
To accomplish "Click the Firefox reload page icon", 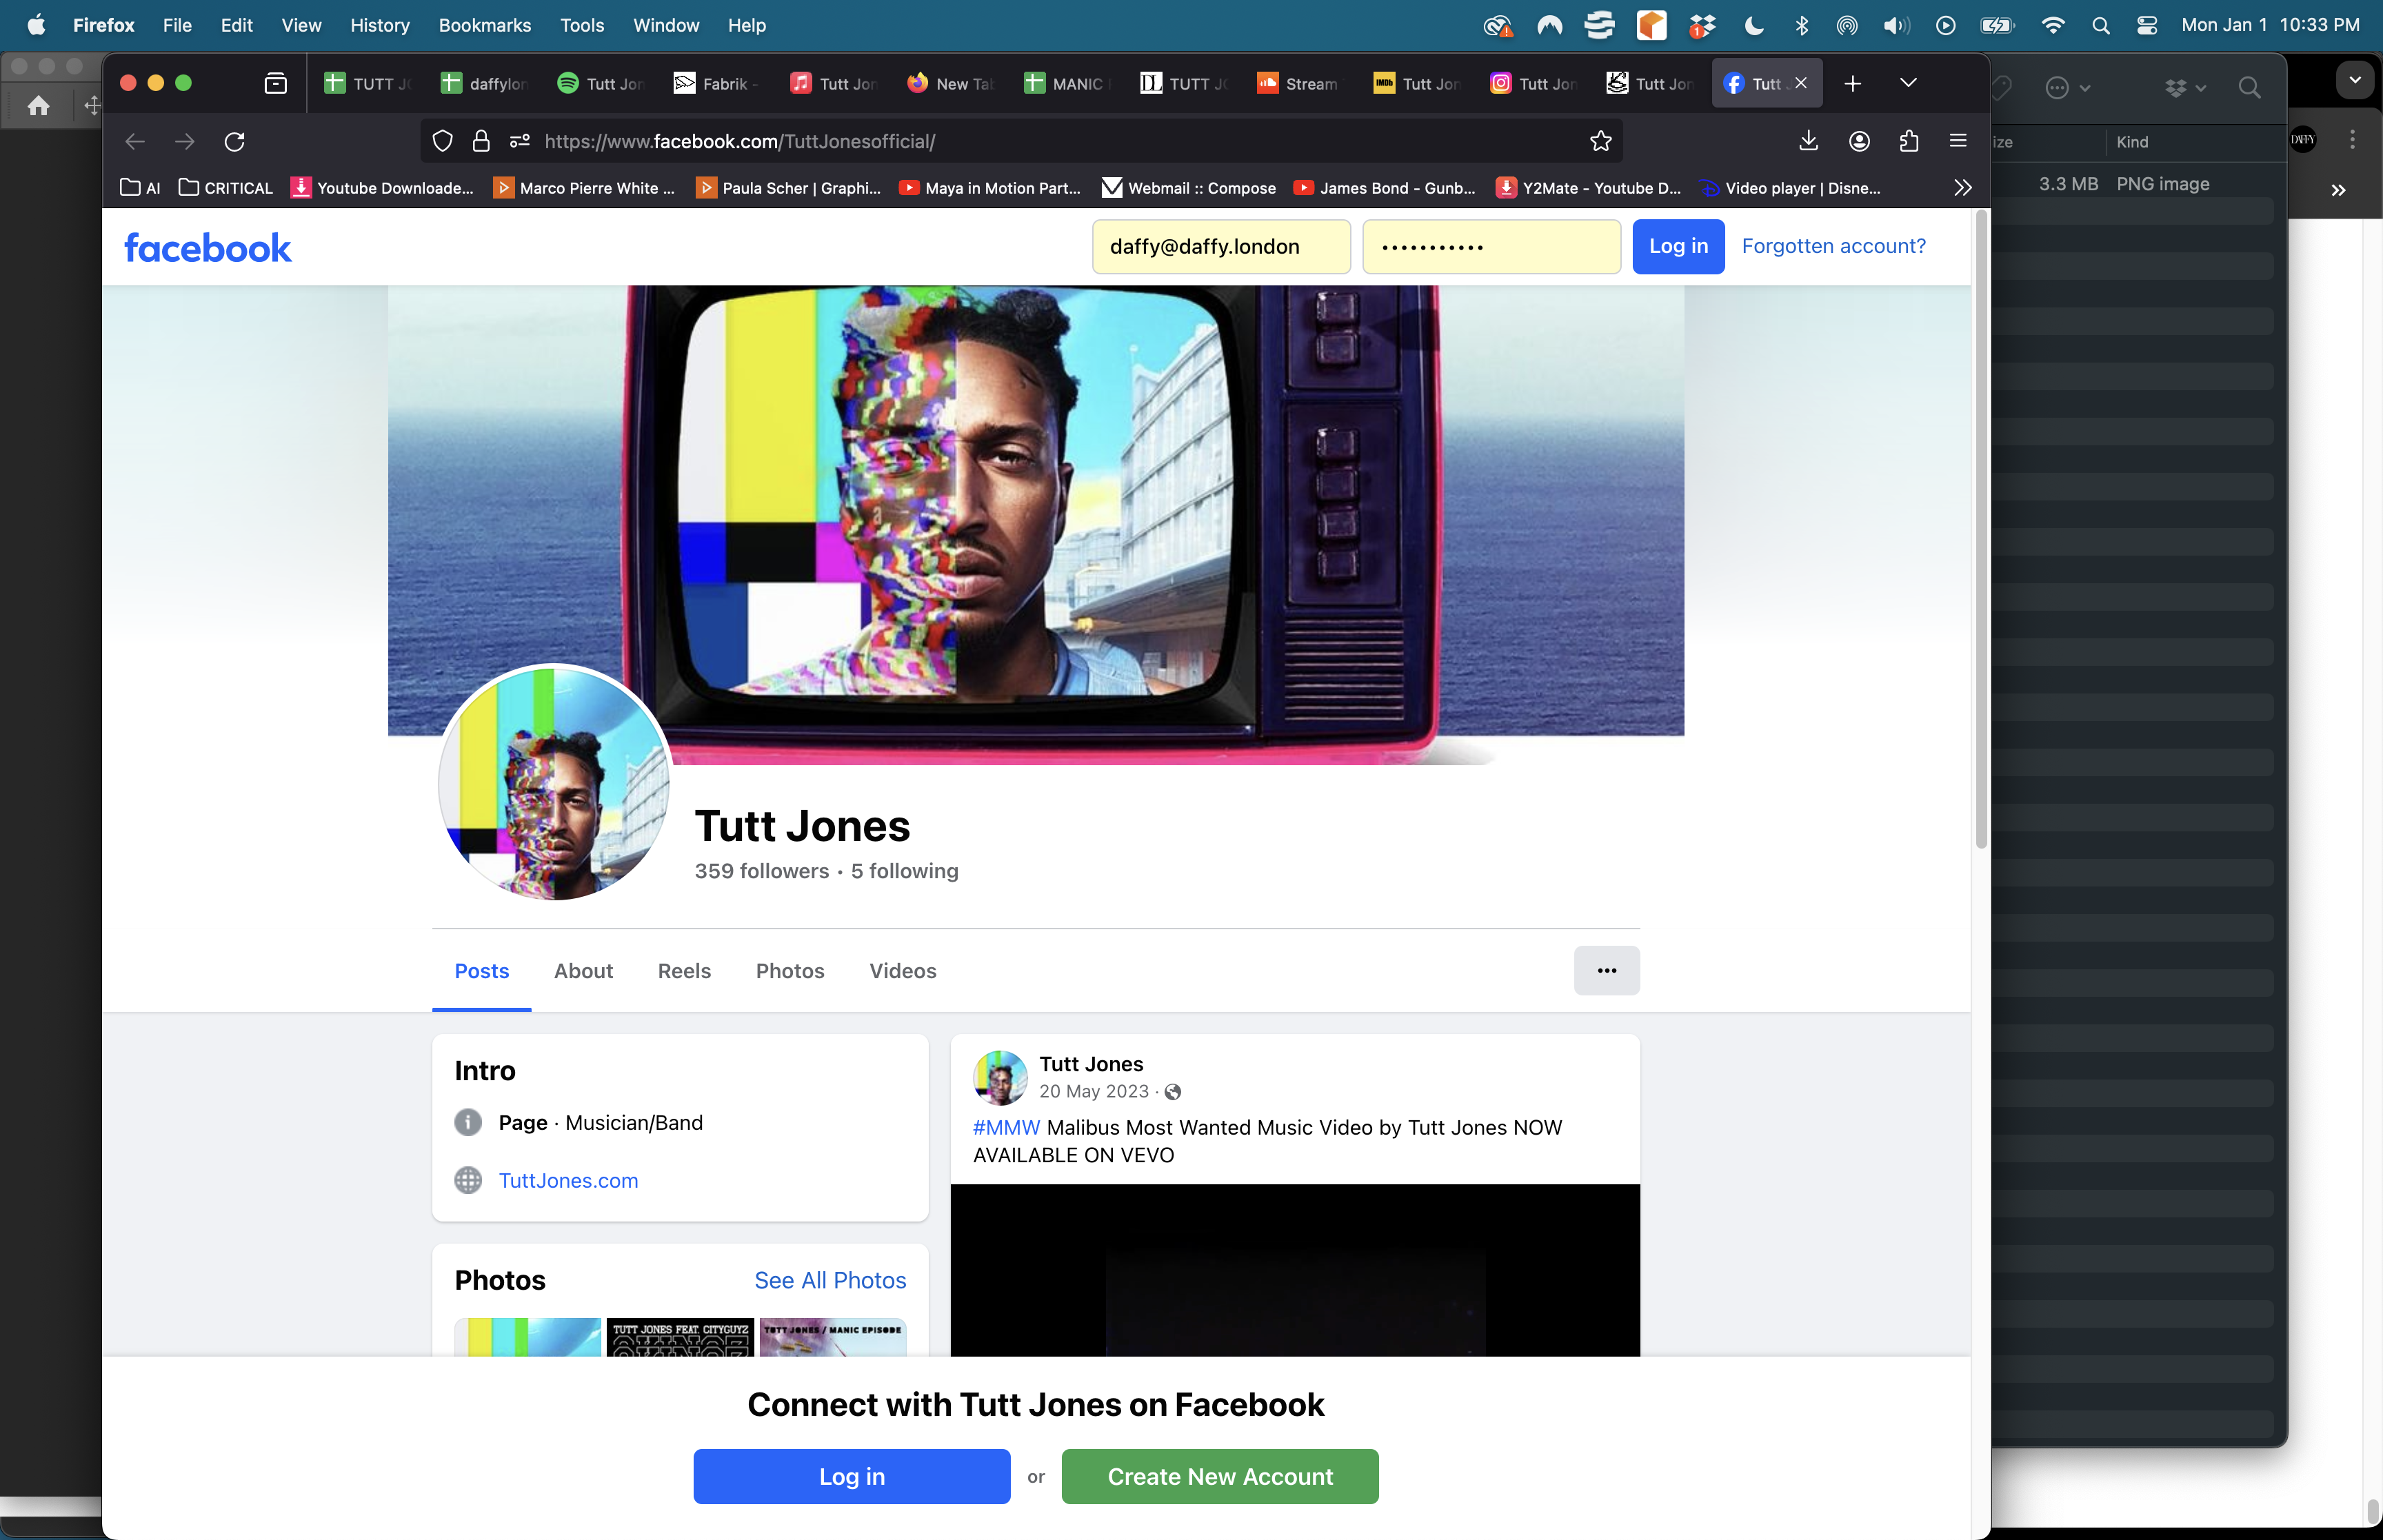I will (235, 141).
